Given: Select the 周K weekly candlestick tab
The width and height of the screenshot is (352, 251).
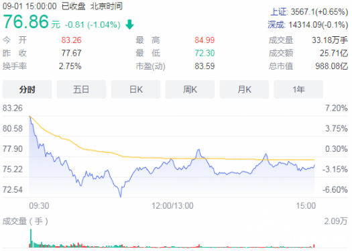Looking at the screenshot, I should point(190,89).
